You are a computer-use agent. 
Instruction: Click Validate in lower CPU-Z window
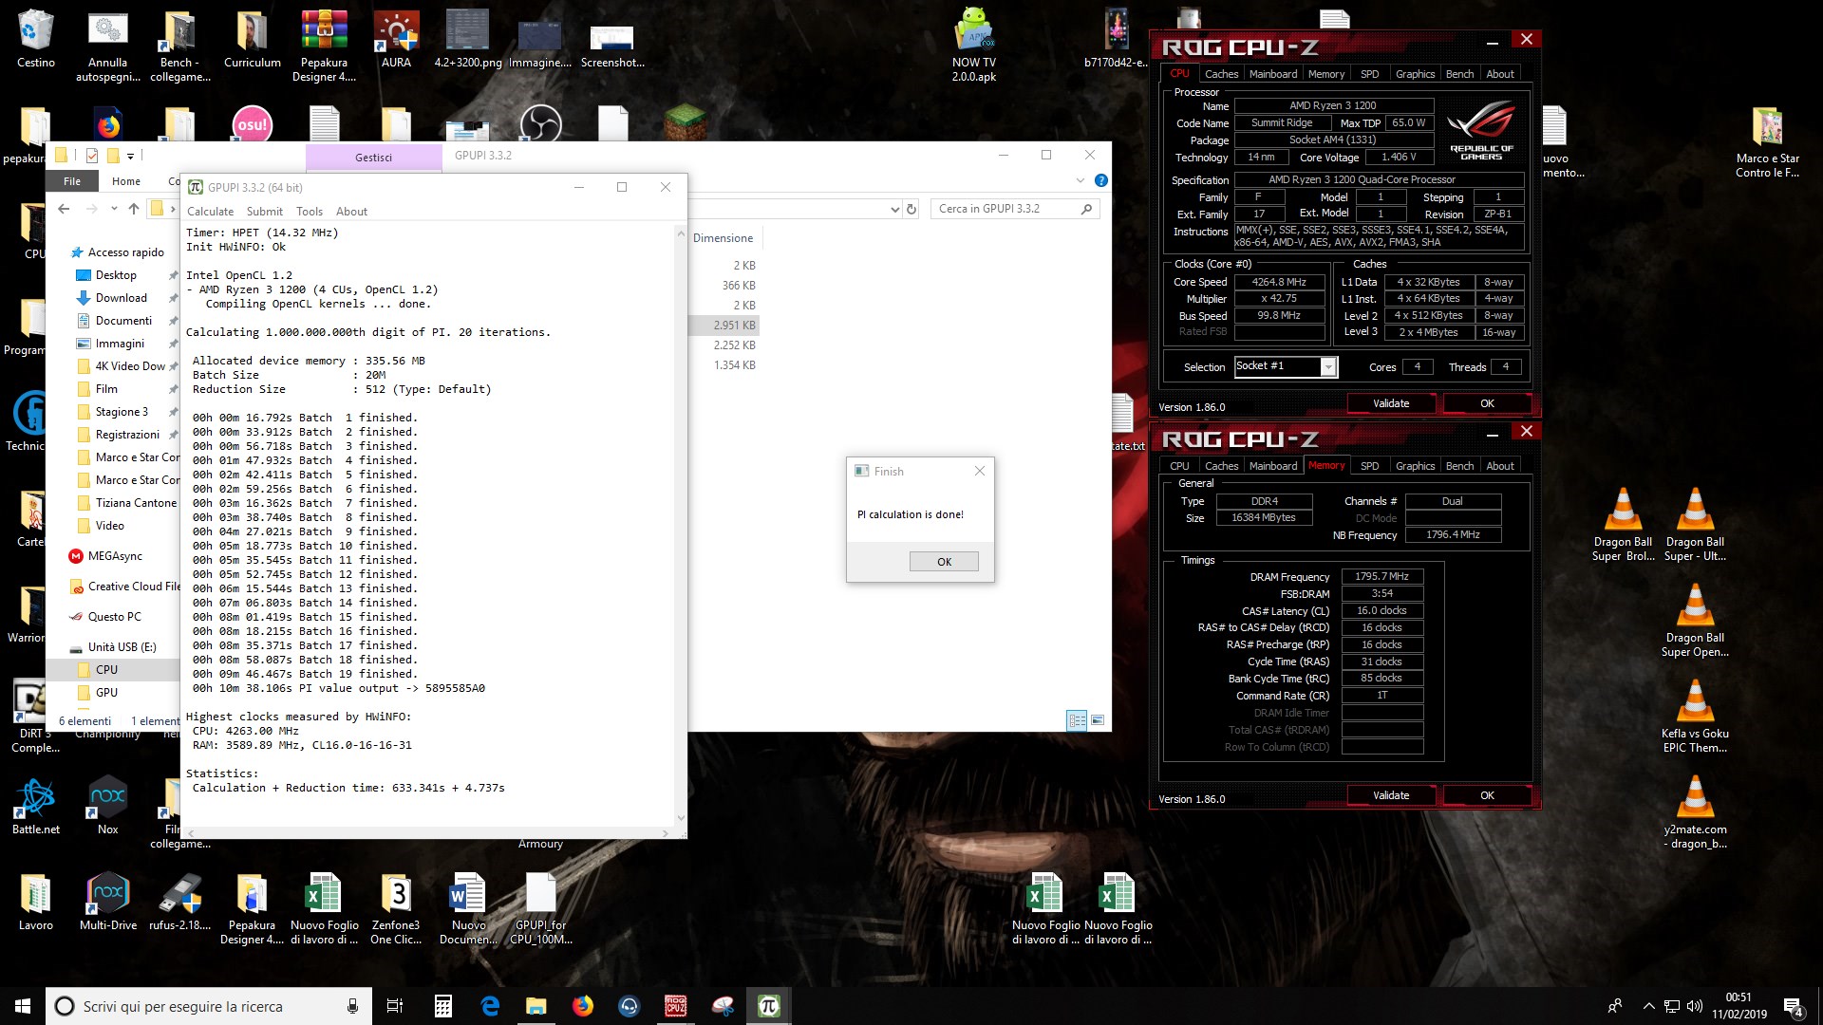click(x=1390, y=795)
